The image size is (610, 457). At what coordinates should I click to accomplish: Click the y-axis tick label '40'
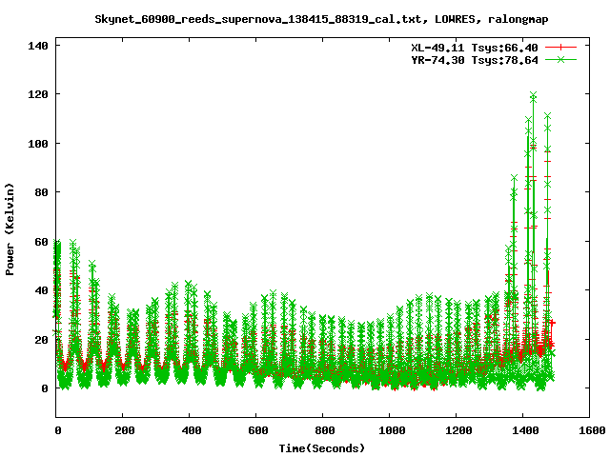tap(42, 290)
